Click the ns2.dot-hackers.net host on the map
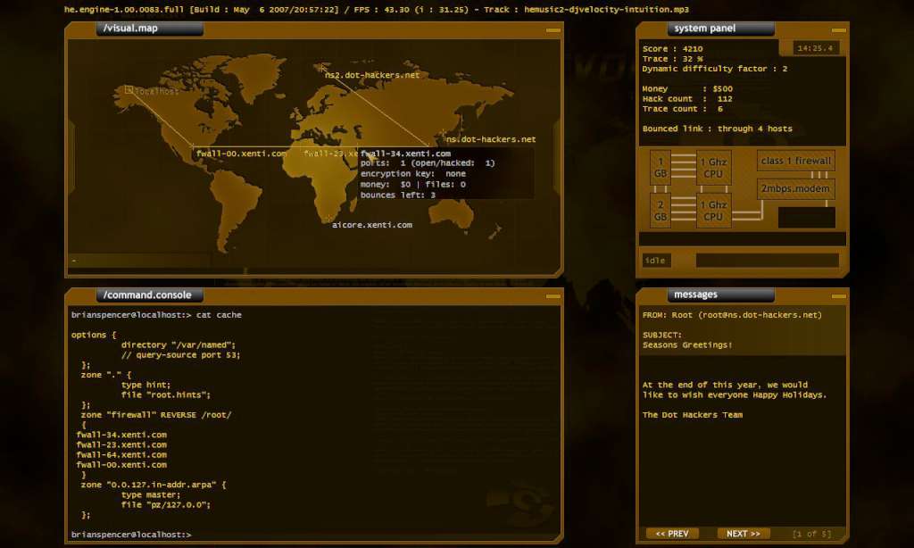 point(368,75)
